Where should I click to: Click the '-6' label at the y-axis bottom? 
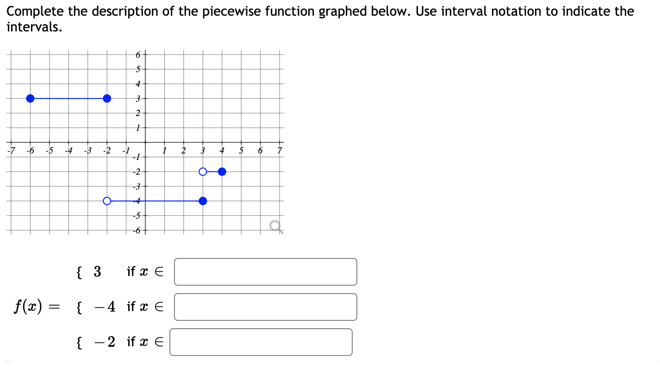(x=137, y=229)
